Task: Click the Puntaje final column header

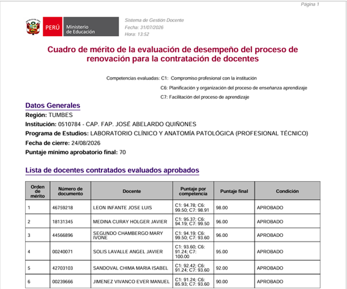Action: point(234,191)
